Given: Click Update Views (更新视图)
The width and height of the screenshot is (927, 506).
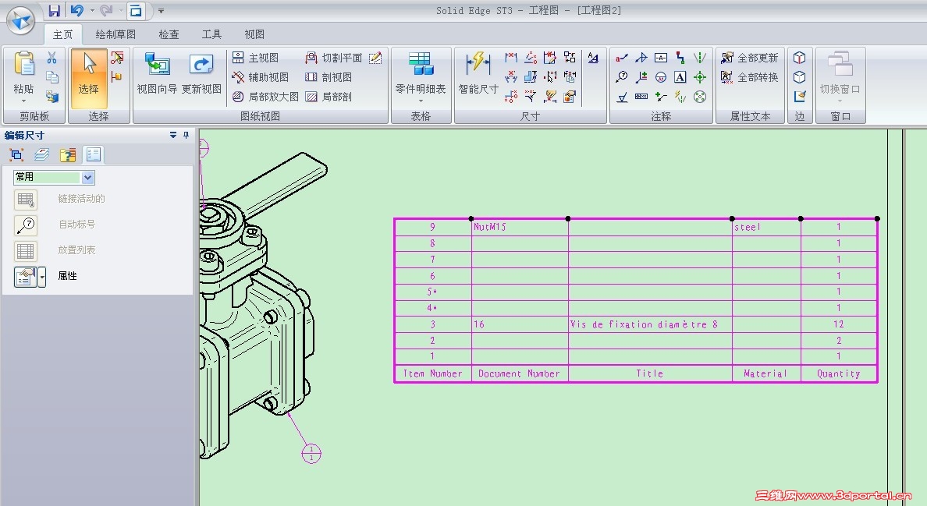Looking at the screenshot, I should point(201,73).
